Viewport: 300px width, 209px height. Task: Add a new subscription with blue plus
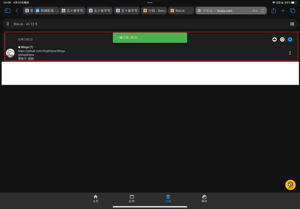pos(290,39)
